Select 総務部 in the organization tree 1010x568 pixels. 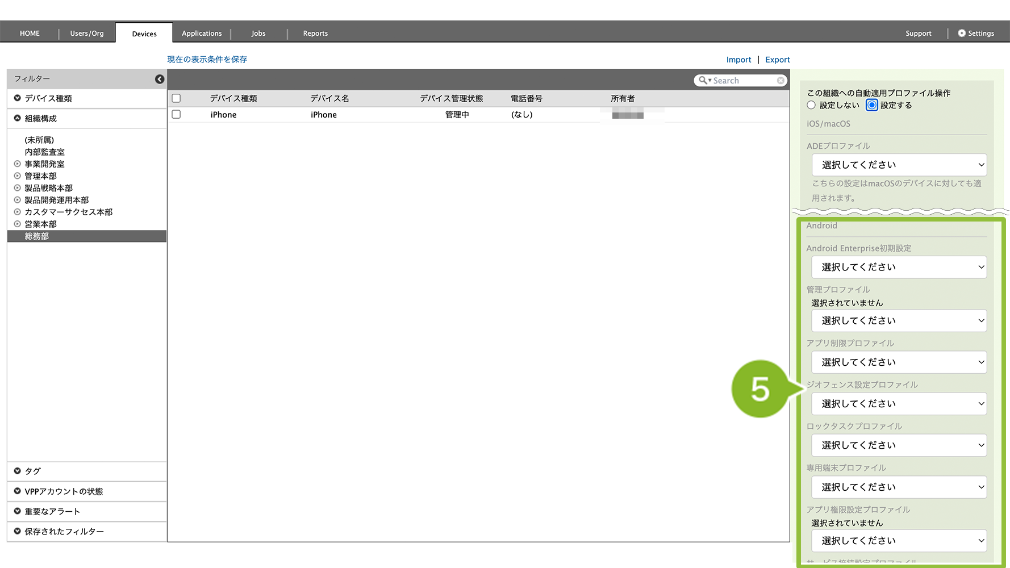(37, 236)
